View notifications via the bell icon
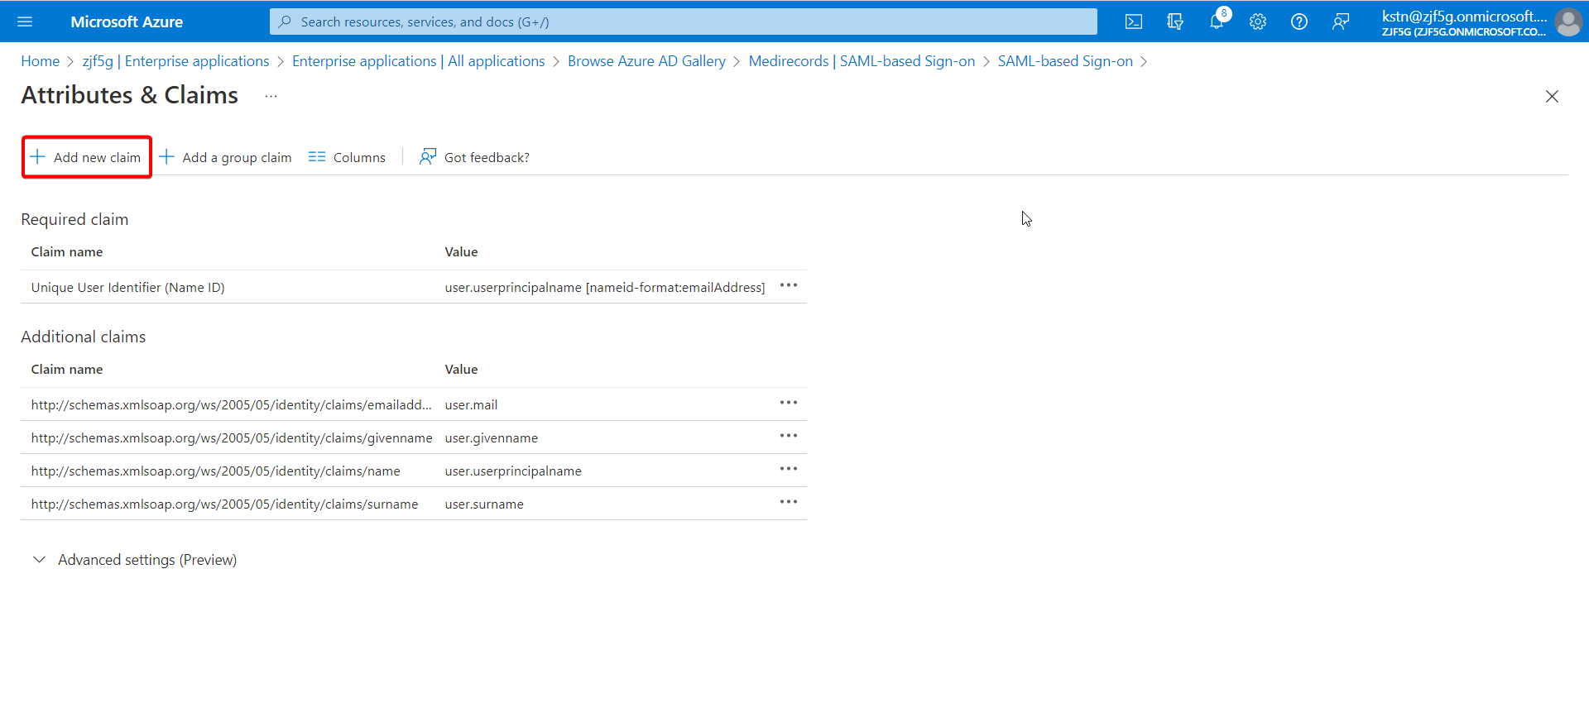 click(x=1217, y=22)
